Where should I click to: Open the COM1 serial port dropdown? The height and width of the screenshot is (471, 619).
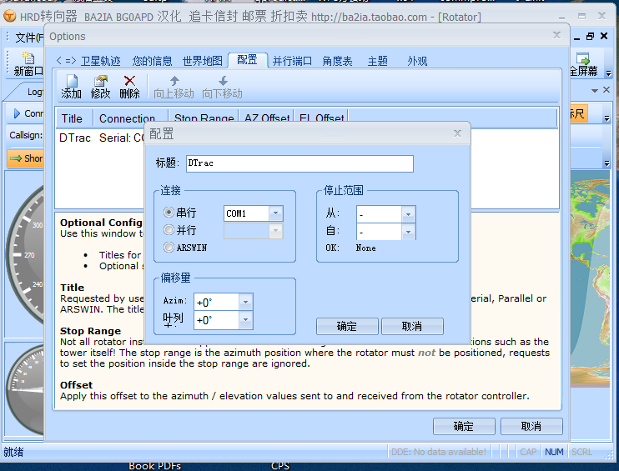click(x=275, y=213)
